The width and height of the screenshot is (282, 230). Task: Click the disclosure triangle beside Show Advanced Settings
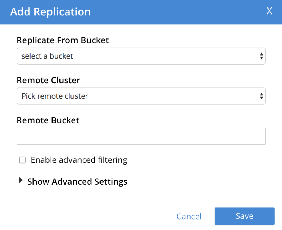(x=20, y=181)
